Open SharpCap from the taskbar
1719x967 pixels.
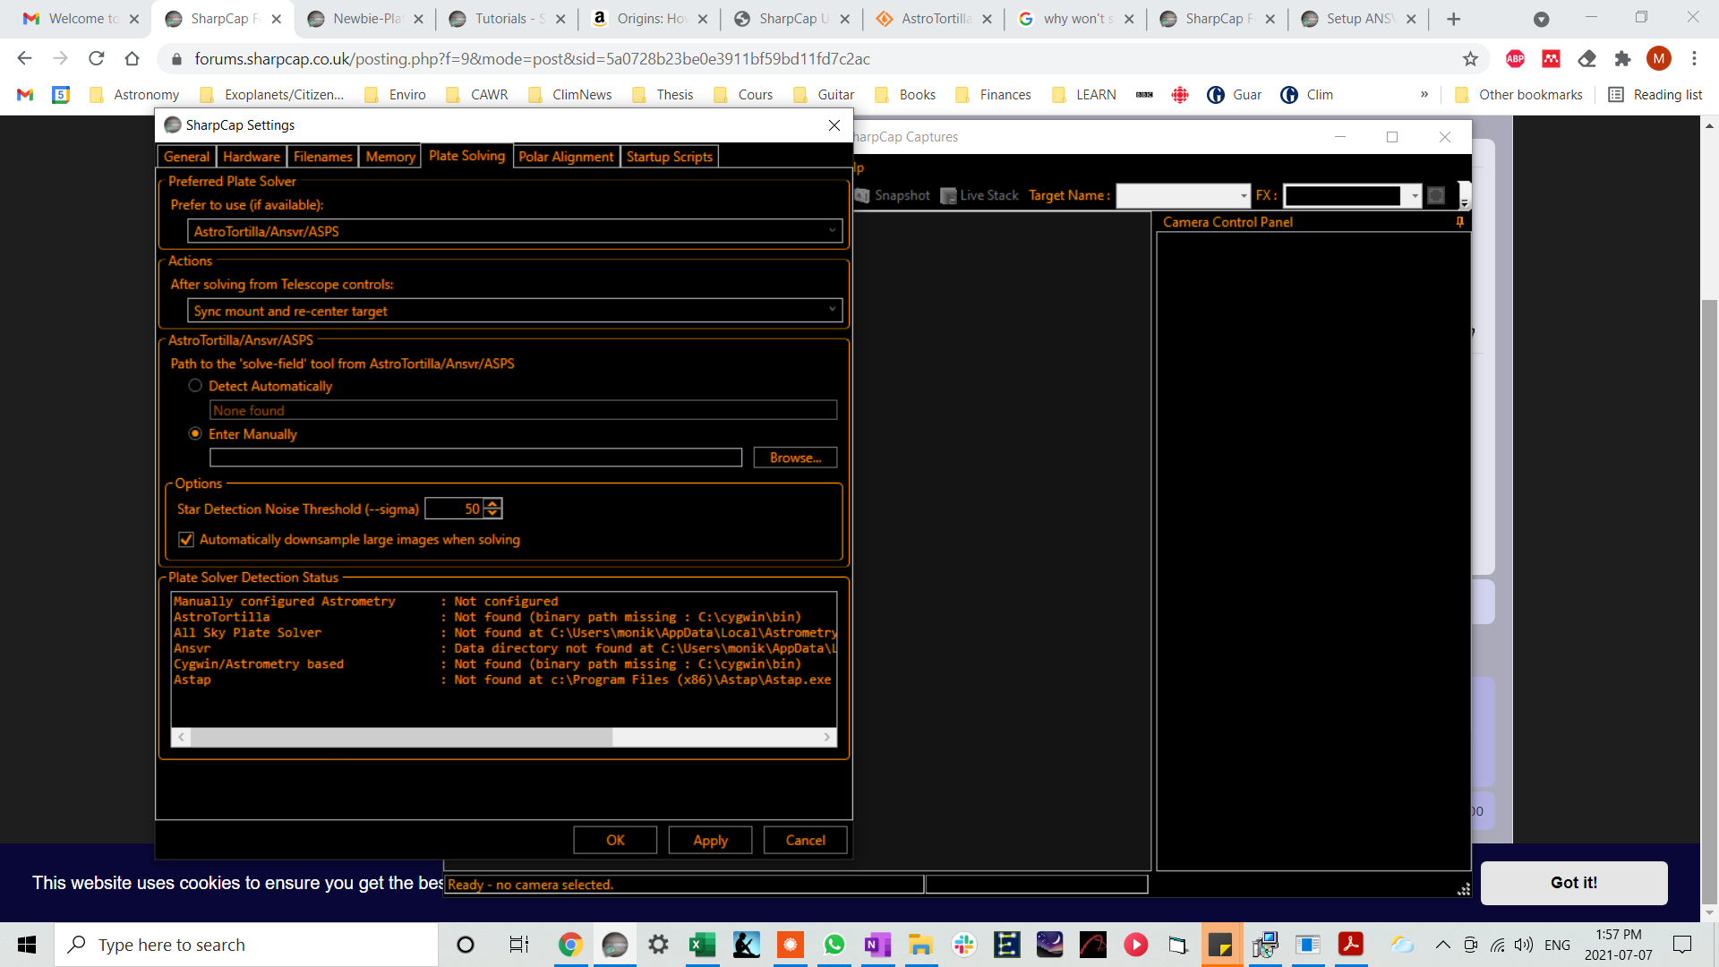(615, 945)
